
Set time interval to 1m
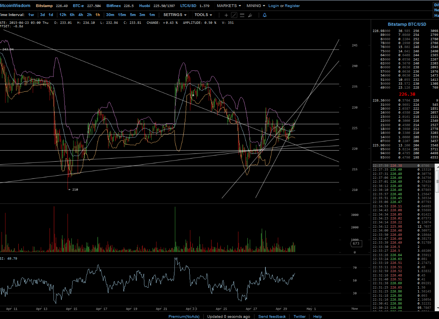tap(152, 15)
